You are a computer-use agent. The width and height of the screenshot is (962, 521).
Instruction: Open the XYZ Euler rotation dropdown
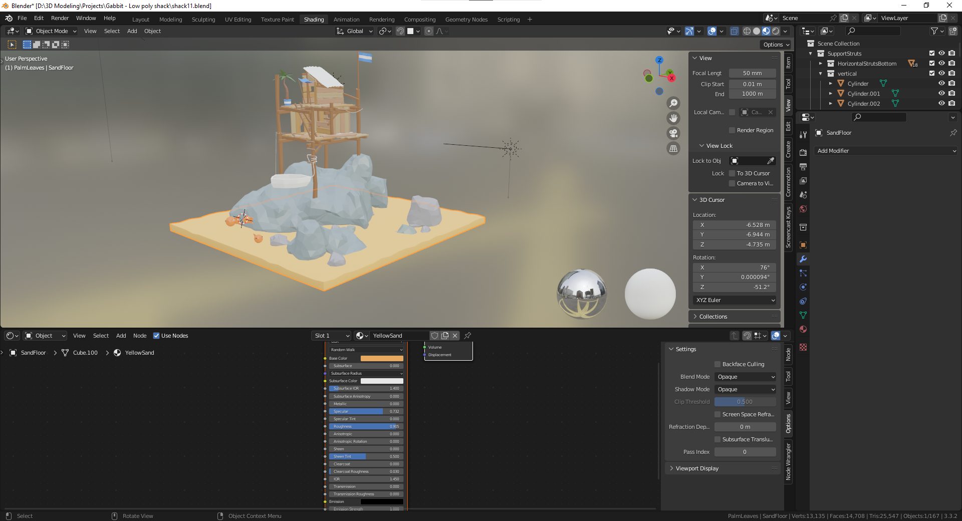(x=735, y=300)
